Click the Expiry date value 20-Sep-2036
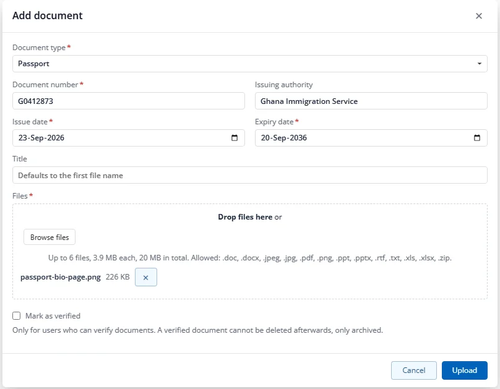This screenshot has width=500, height=389. pyautogui.click(x=284, y=138)
